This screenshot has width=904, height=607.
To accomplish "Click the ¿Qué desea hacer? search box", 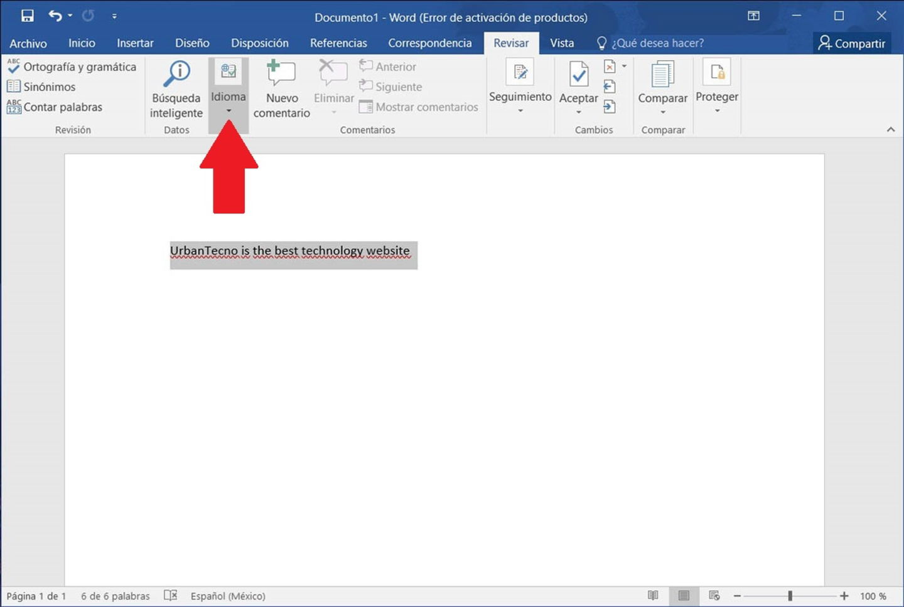I will click(650, 43).
